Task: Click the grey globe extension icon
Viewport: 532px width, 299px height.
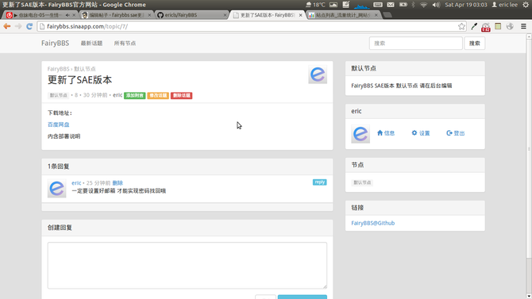Action: tap(510, 26)
